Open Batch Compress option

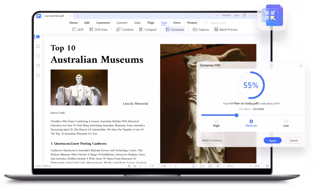pos(212,140)
